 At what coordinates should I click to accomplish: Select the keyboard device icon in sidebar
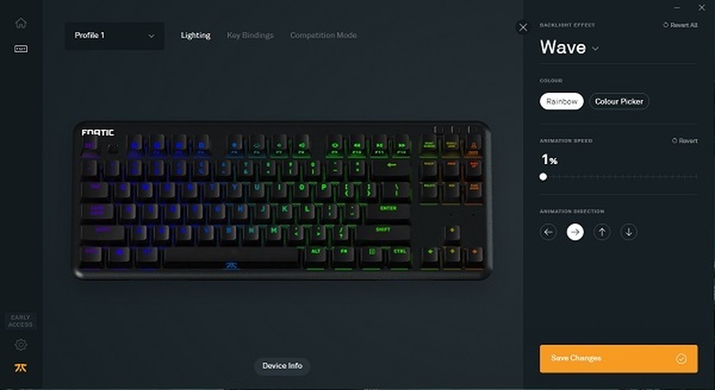click(21, 49)
